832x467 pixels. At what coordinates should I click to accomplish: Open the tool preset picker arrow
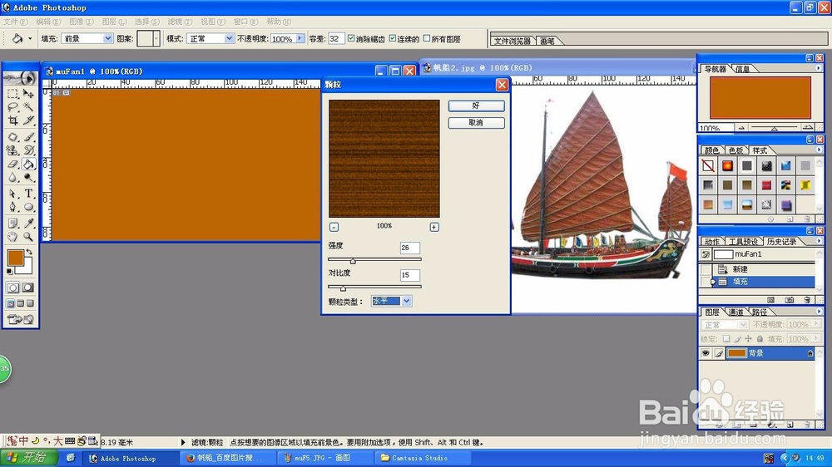tap(30, 39)
